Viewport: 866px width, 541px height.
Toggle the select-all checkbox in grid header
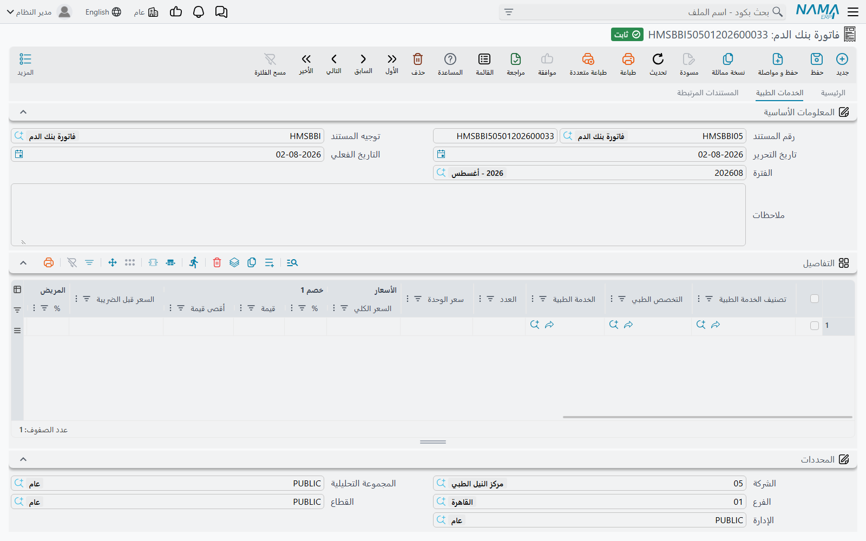[x=815, y=299]
